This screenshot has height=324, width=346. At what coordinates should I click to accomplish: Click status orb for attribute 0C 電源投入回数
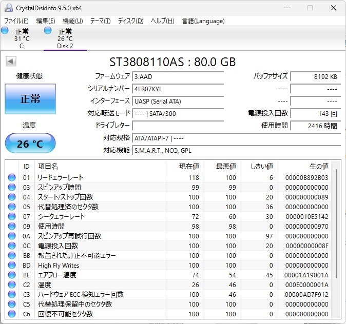(x=12, y=246)
